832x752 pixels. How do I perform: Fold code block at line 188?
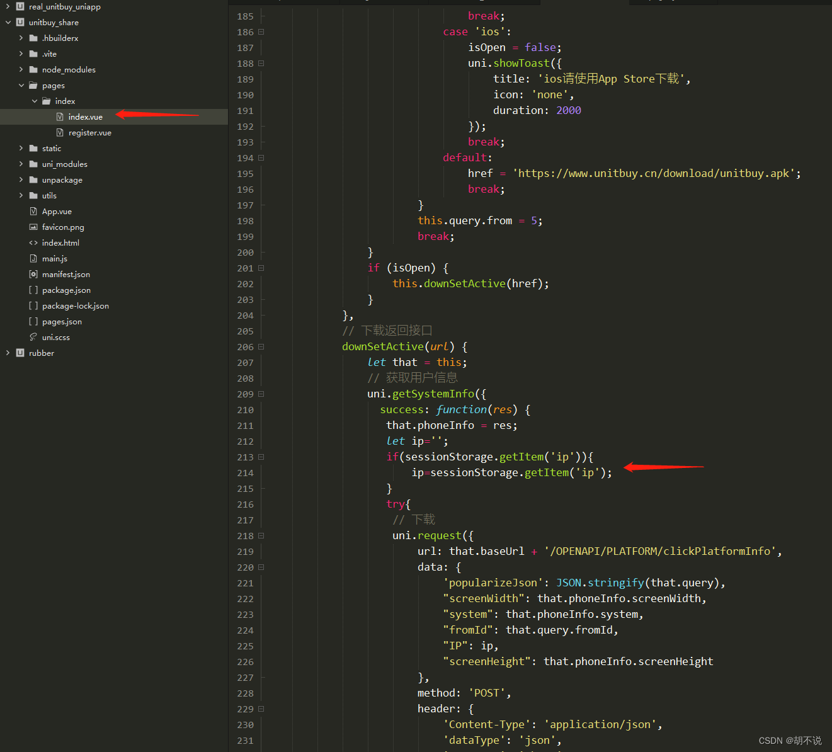[261, 63]
